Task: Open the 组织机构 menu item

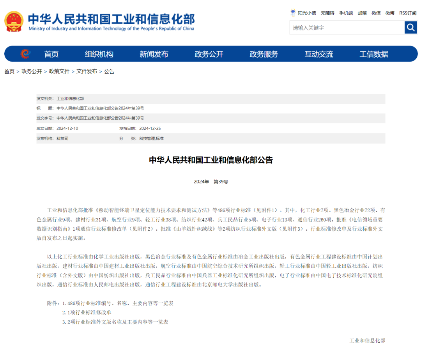Action: coord(99,54)
